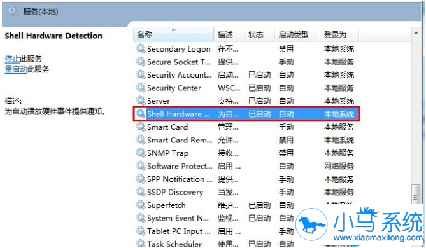
Task: Select the SPP Notification ... service name
Action: coord(180,179)
